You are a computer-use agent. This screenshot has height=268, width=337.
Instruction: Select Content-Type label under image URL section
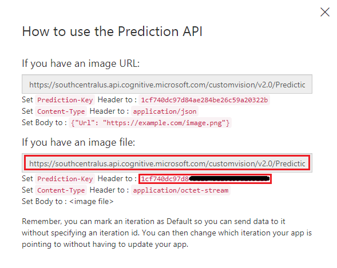[61, 111]
